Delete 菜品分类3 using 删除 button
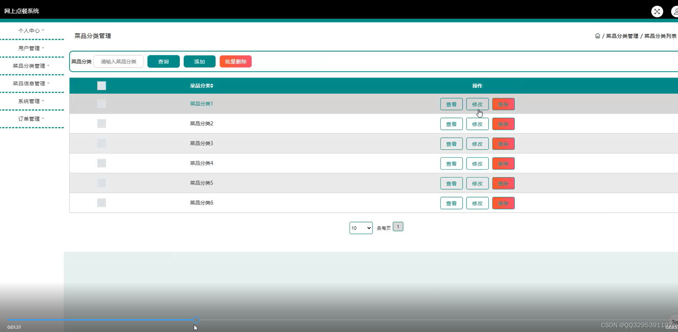The height and width of the screenshot is (332, 678). click(x=503, y=144)
